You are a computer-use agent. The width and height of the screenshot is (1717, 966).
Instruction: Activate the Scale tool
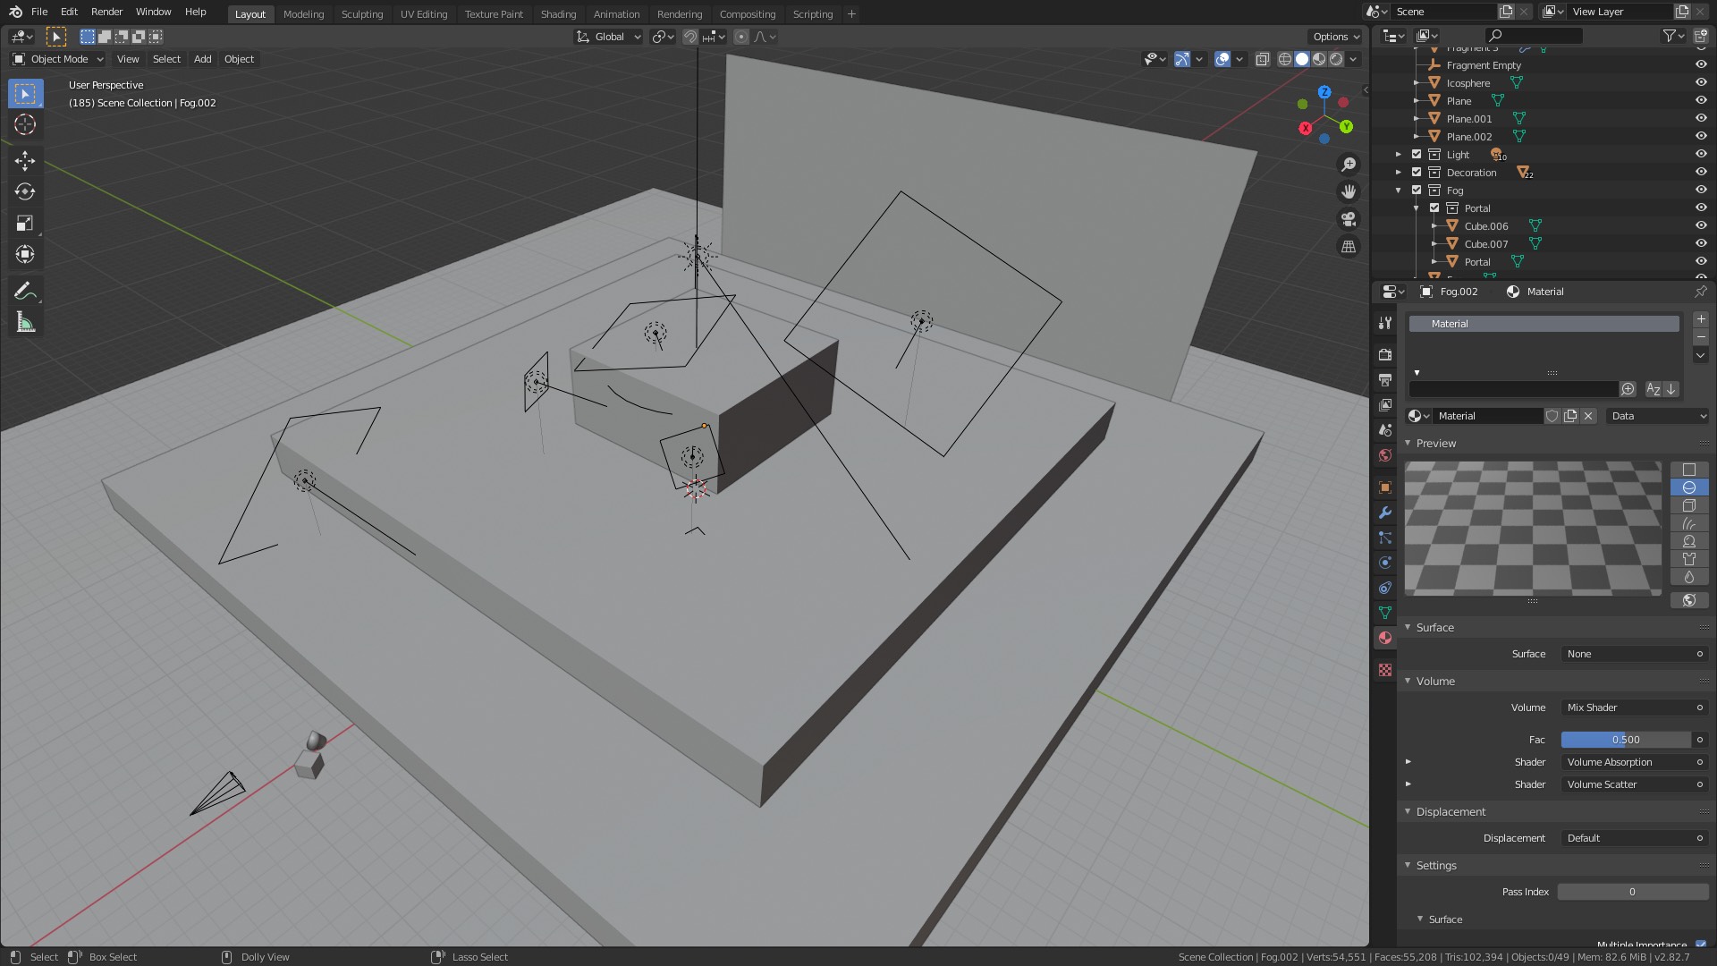(25, 223)
